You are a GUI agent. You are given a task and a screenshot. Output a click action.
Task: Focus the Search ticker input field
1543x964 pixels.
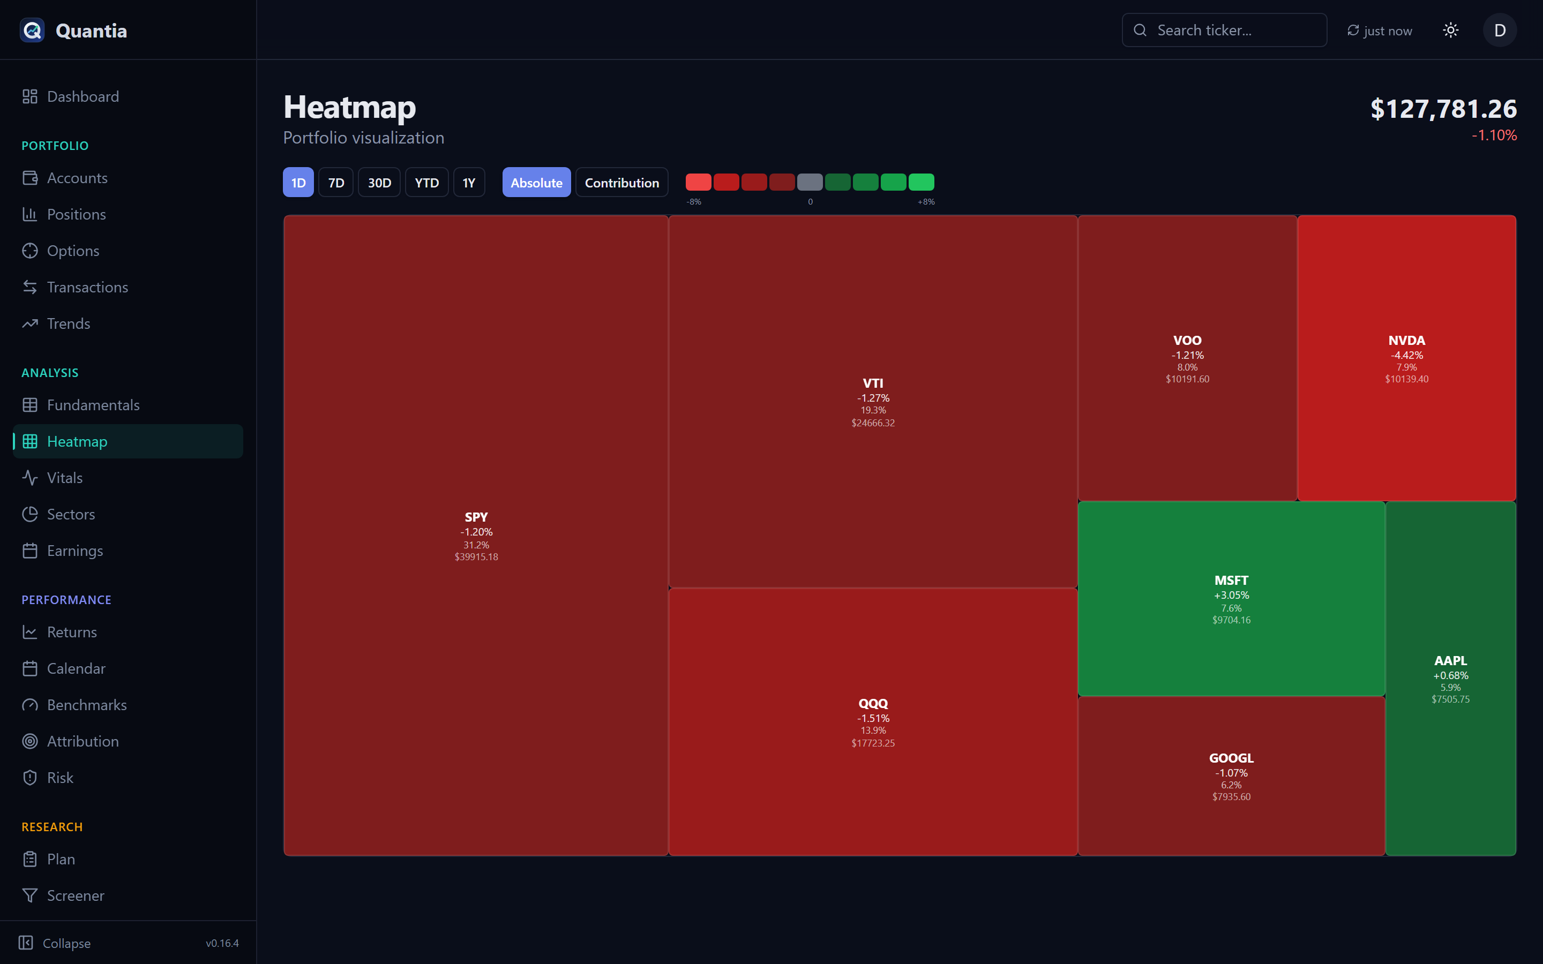[x=1224, y=30]
